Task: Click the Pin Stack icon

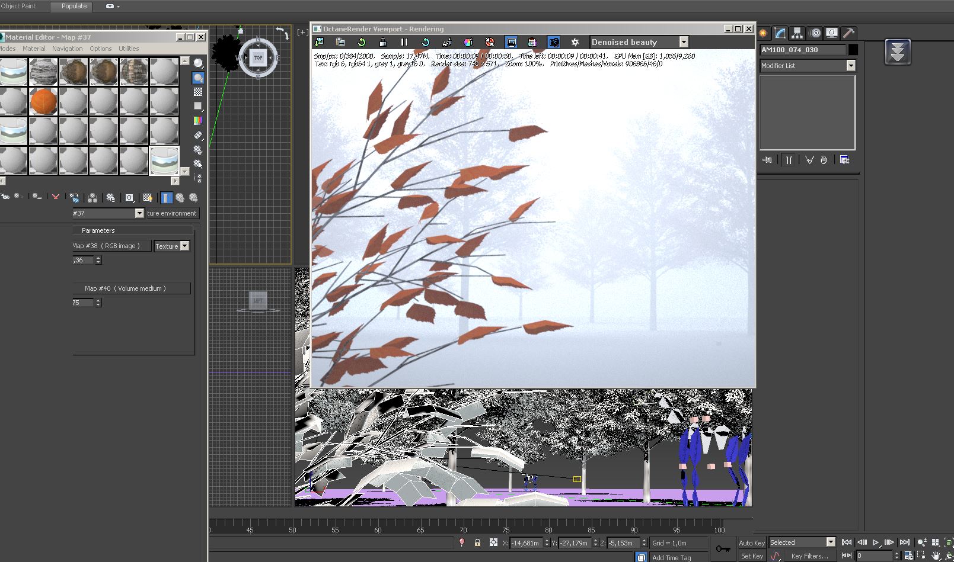Action: pyautogui.click(x=767, y=160)
